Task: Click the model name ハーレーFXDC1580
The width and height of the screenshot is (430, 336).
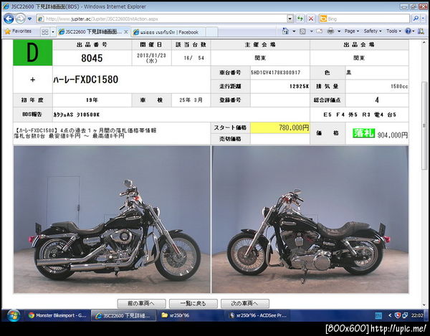Action: [86, 80]
